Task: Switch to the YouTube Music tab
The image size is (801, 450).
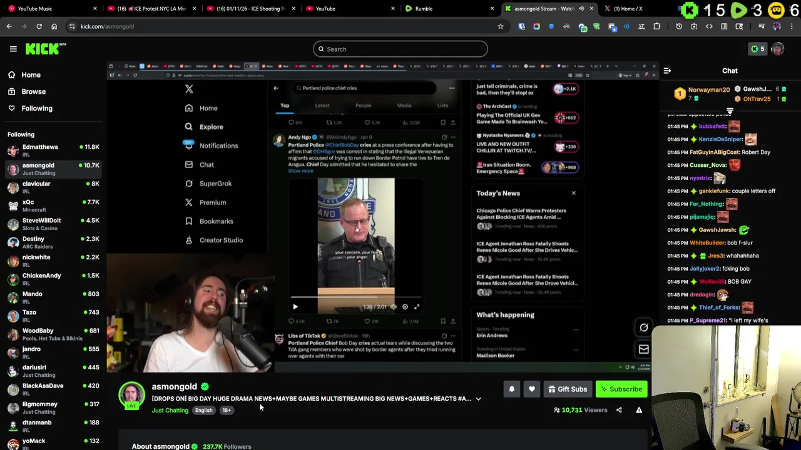Action: point(52,9)
